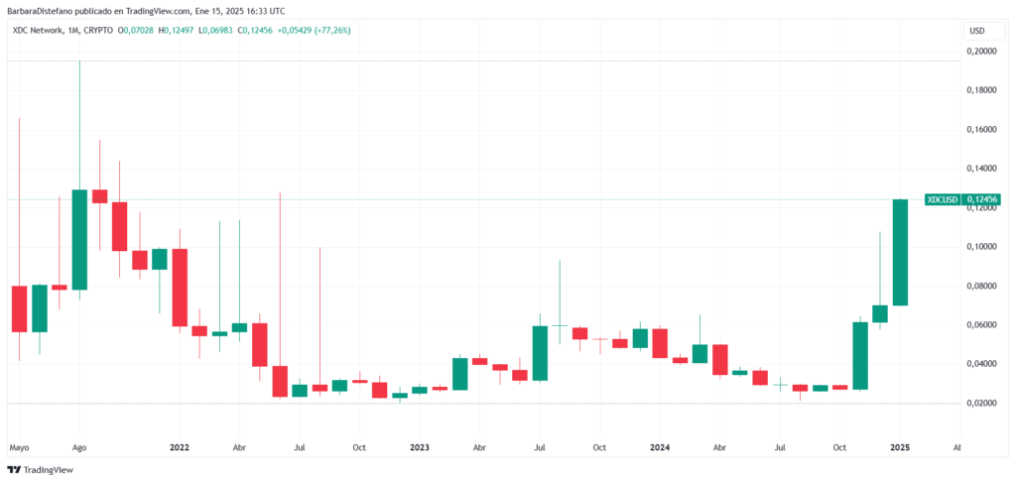
Task: Select the 2024 marker on time axis
Action: click(660, 447)
